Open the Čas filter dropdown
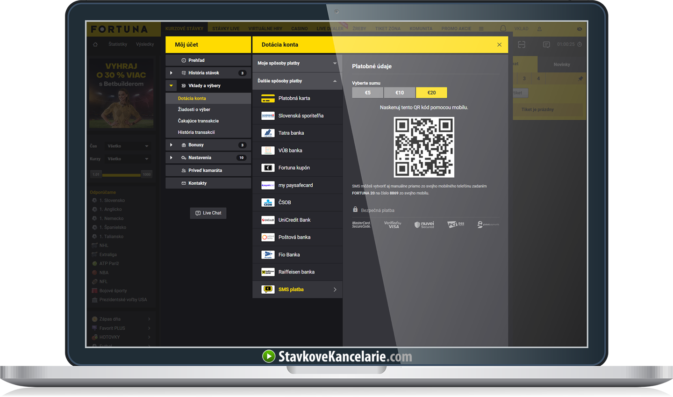This screenshot has height=397, width=673. [x=128, y=146]
